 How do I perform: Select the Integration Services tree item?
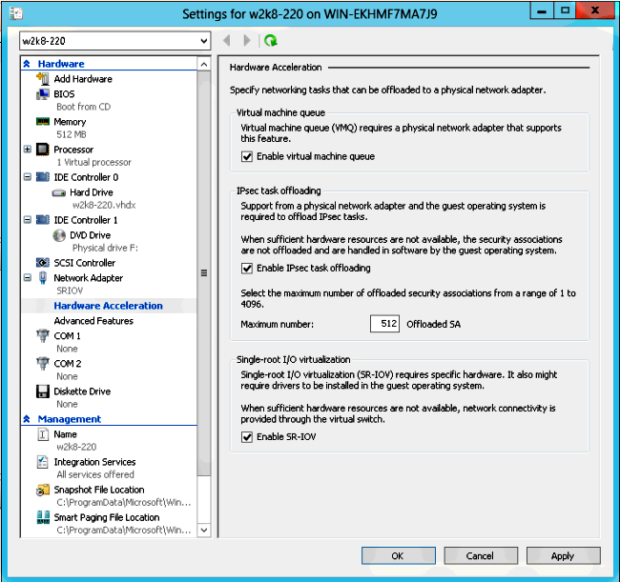click(94, 462)
